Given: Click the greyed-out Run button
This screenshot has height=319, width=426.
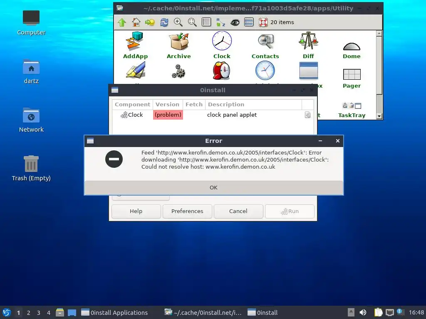Looking at the screenshot, I should (x=290, y=211).
